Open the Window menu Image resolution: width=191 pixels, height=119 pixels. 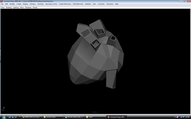tap(33, 4)
